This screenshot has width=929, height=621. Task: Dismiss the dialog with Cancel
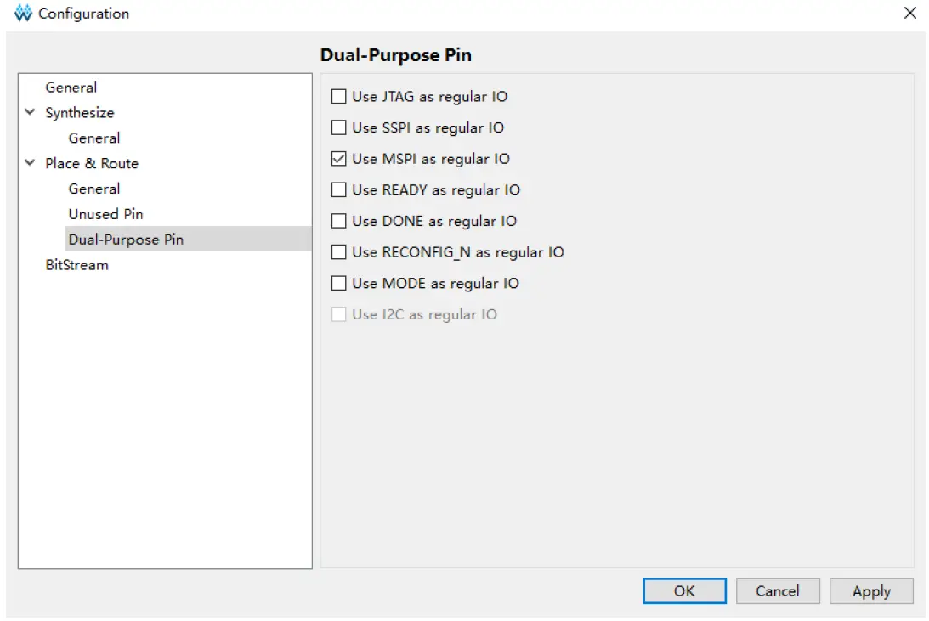(x=777, y=590)
